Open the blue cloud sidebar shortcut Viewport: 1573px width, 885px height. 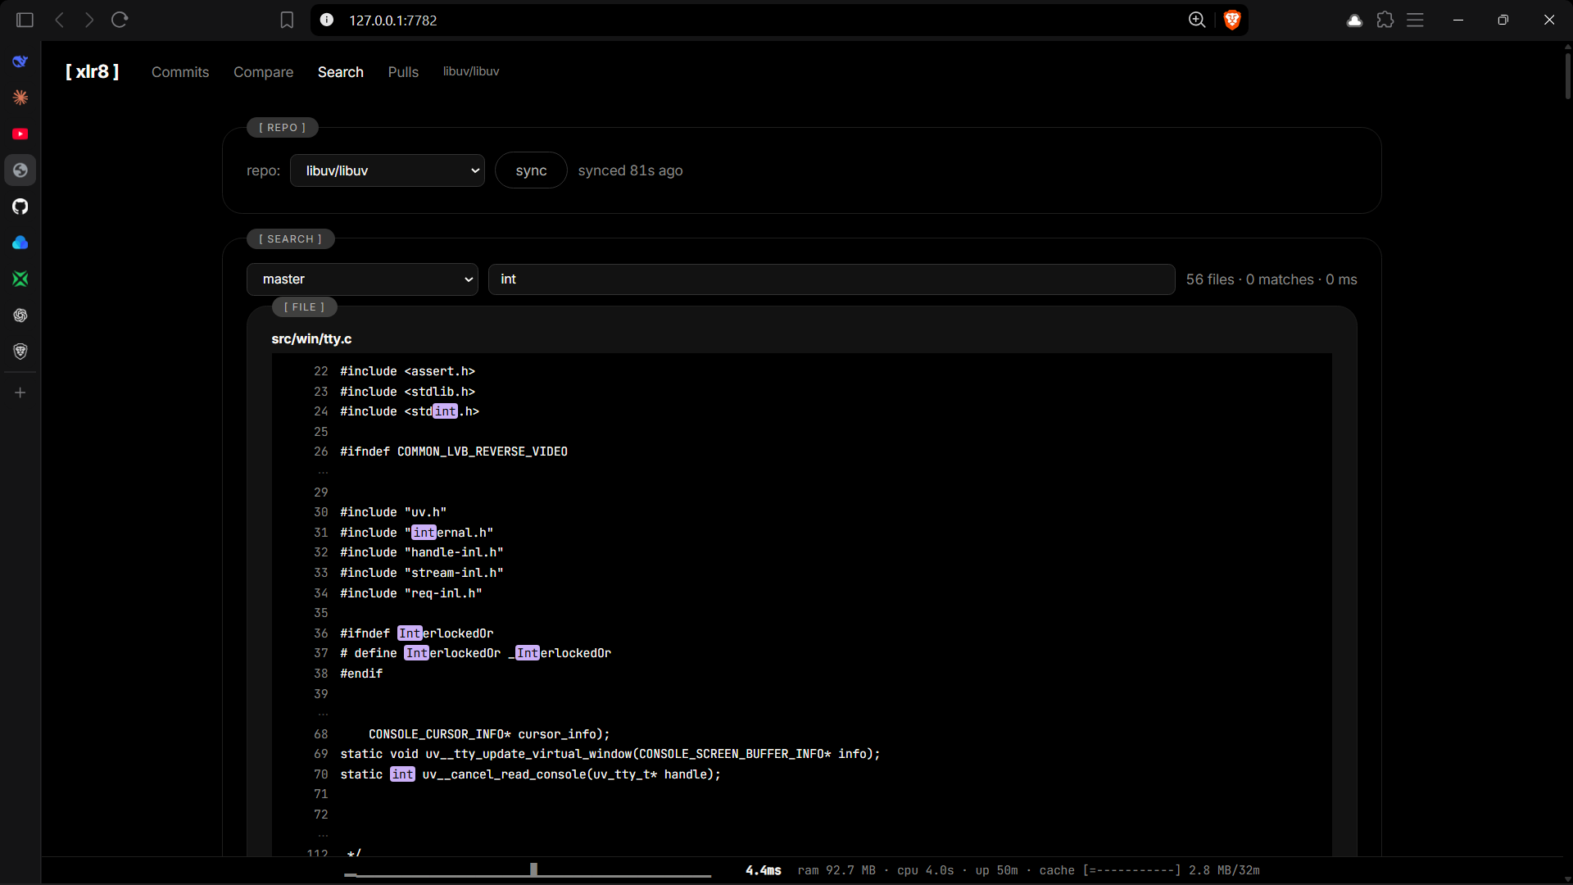[x=20, y=243]
